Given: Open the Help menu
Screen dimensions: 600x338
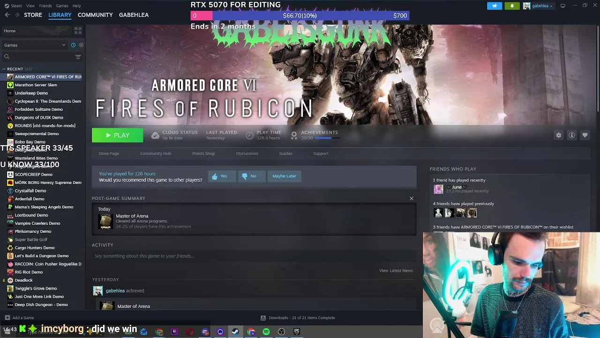Looking at the screenshot, I should click(x=76, y=6).
